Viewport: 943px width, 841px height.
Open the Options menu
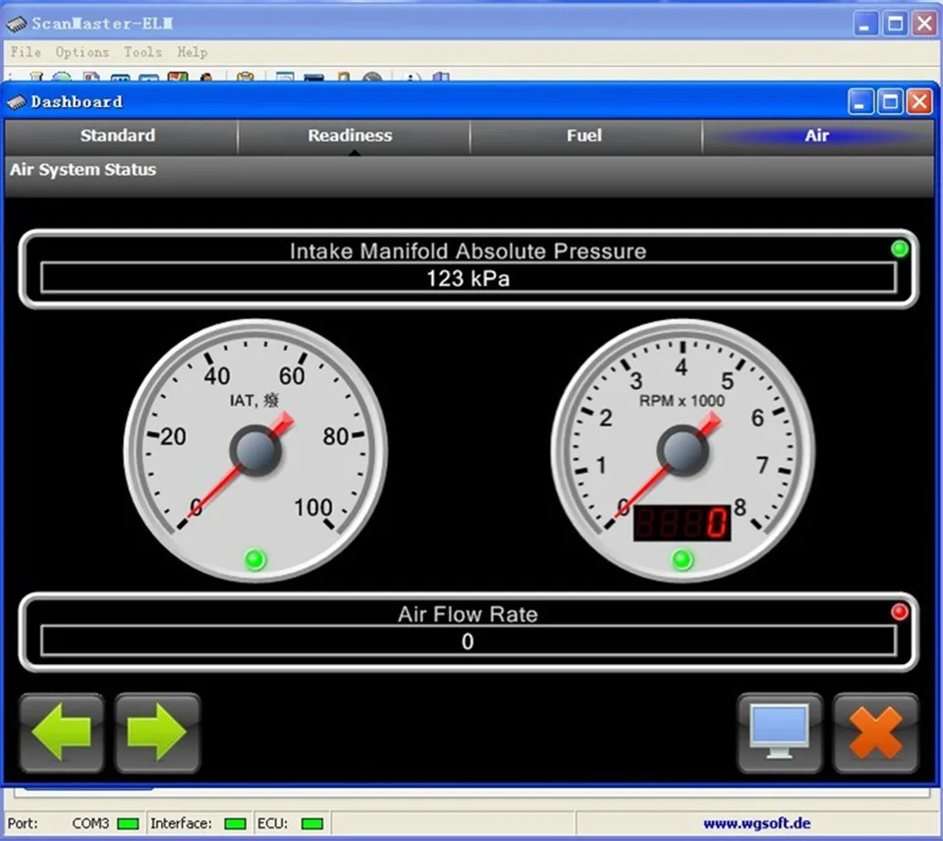click(x=82, y=52)
